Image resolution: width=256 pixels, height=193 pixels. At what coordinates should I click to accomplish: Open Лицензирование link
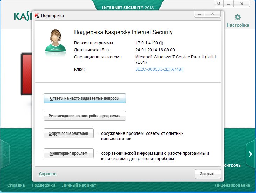[232, 185]
